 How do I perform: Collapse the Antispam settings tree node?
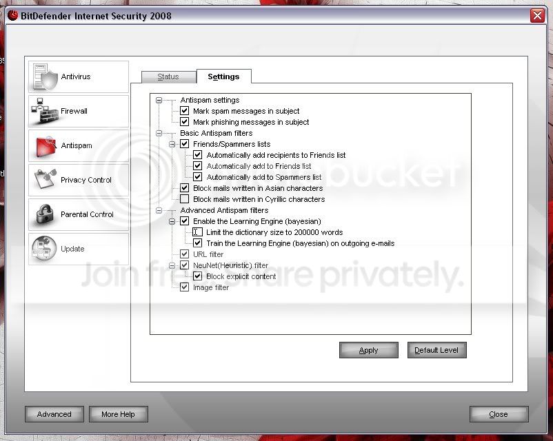pos(159,100)
